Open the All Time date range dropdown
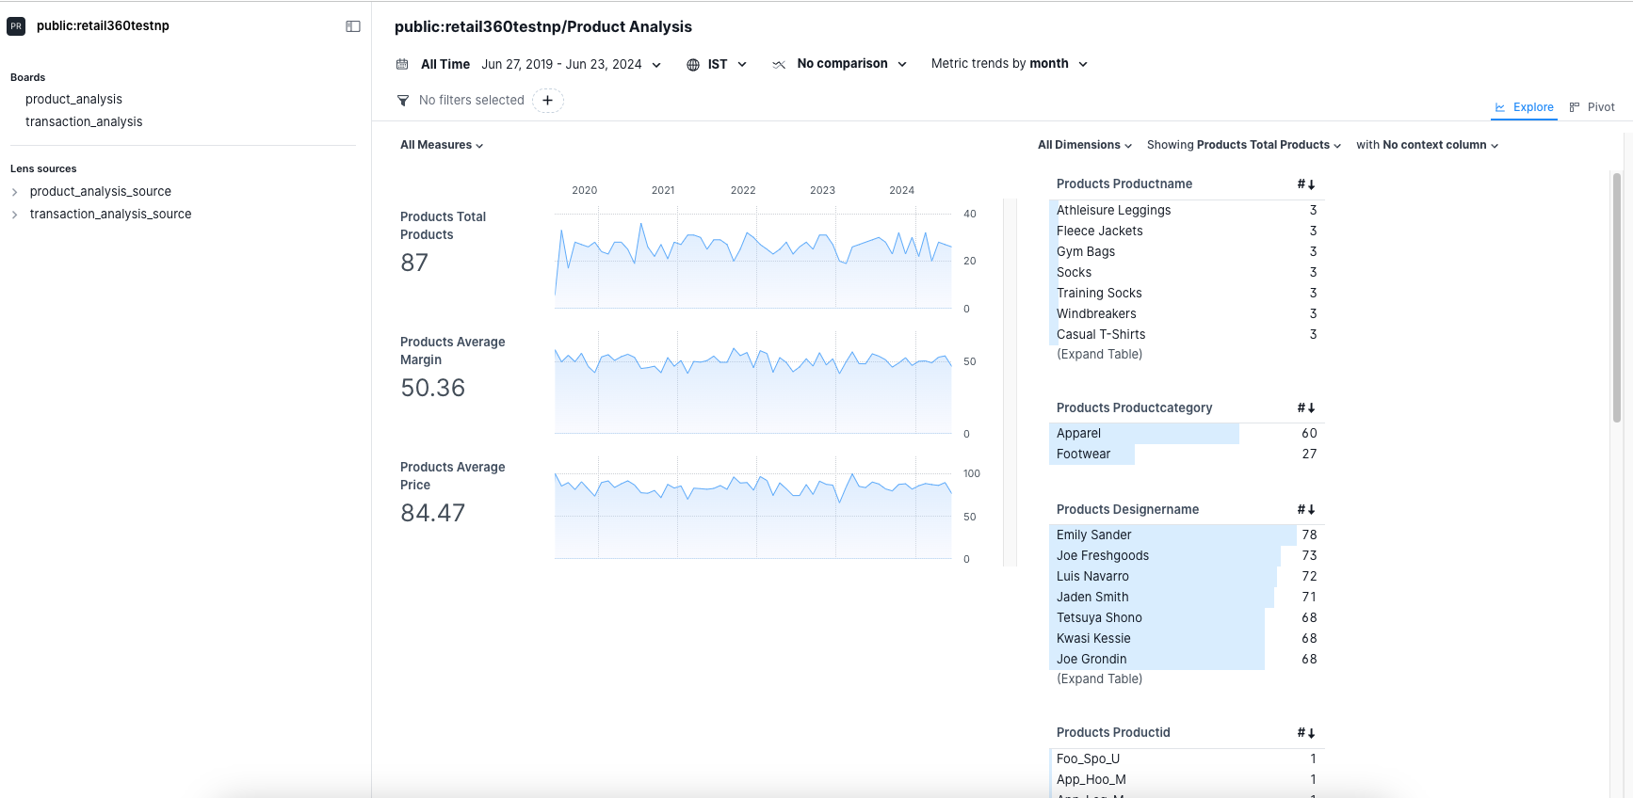The height and width of the screenshot is (798, 1633). coord(541,64)
